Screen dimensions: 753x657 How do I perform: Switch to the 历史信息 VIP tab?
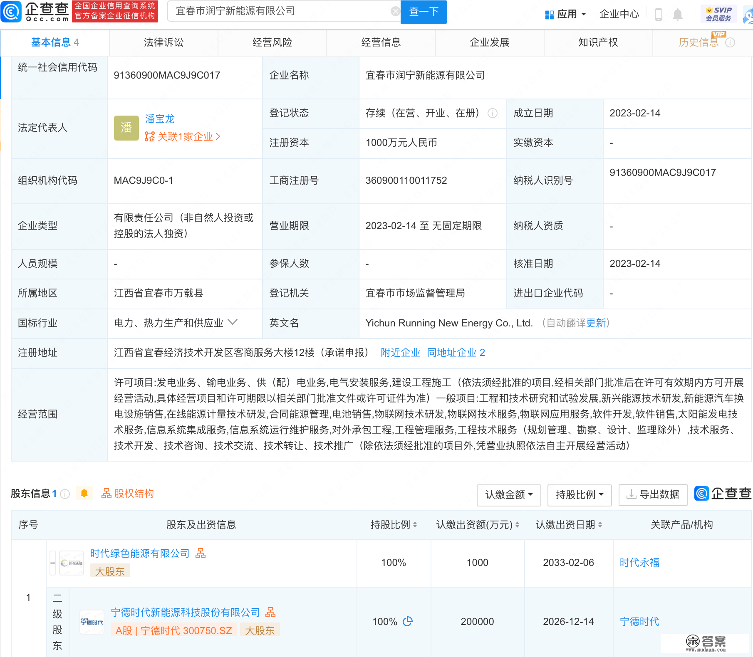699,42
